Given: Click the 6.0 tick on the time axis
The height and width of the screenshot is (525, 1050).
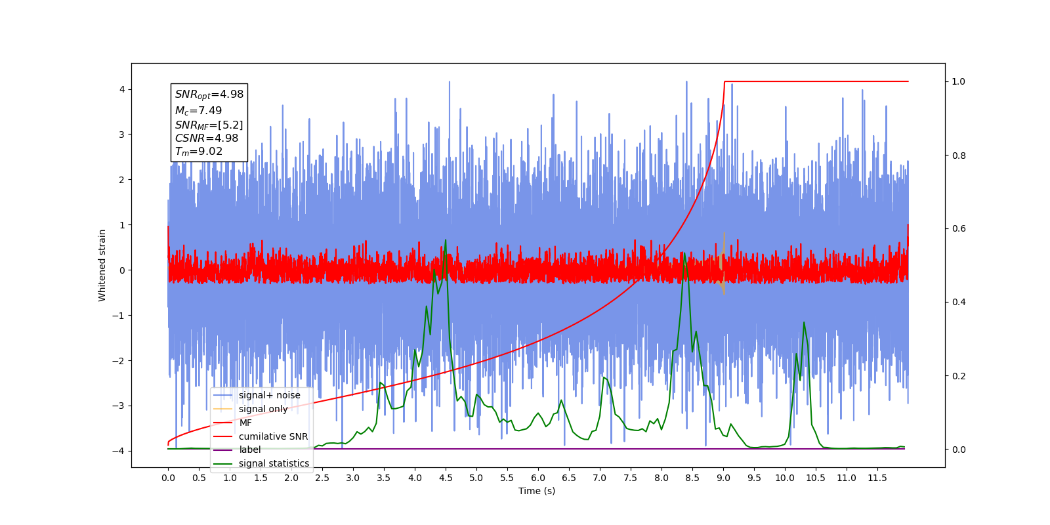Looking at the screenshot, I should tap(538, 478).
